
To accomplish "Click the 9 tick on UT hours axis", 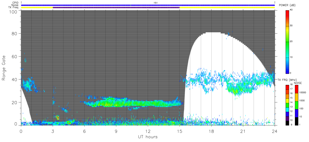I will pos(116,131).
